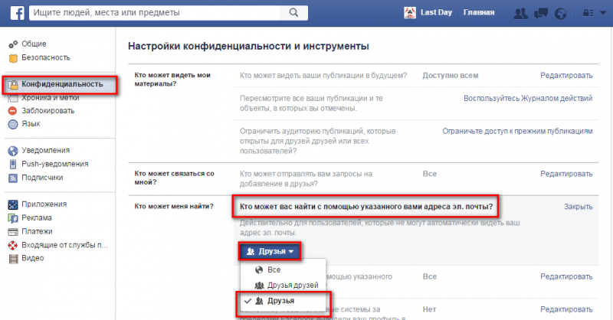The image size is (613, 320).
Task: Open Платежи settings section
Action: click(37, 231)
